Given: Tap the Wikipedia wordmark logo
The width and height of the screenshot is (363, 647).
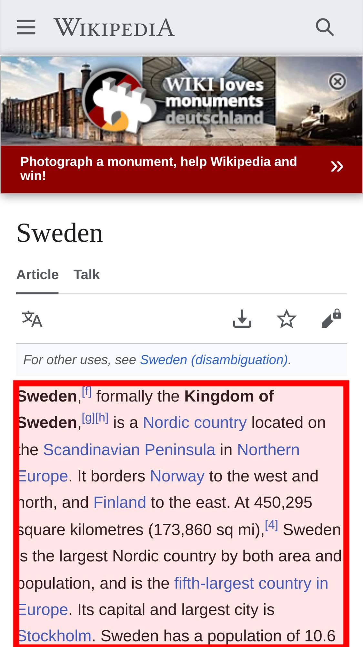Looking at the screenshot, I should 114,27.
